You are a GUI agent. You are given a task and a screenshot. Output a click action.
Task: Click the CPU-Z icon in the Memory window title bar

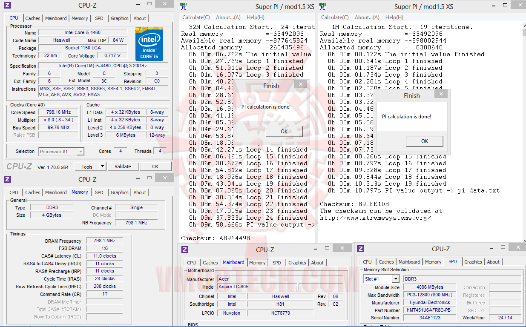(x=7, y=179)
